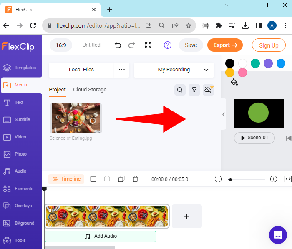Viewport: 292px width, 249px height.
Task: Pick the black color swatch
Action: (230, 63)
